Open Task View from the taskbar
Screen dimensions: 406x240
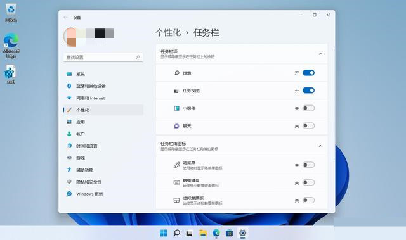pos(189,233)
